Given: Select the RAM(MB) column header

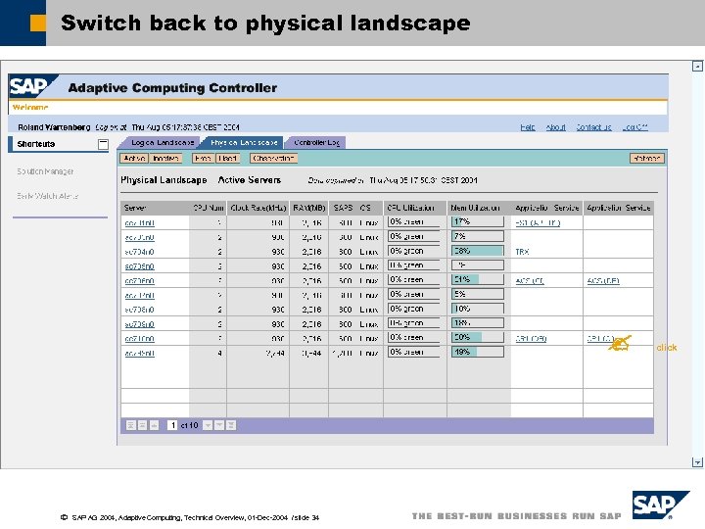Looking at the screenshot, I should [308, 208].
